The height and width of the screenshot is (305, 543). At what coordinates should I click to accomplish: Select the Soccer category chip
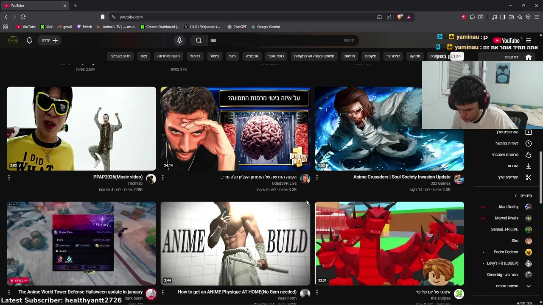click(x=195, y=56)
